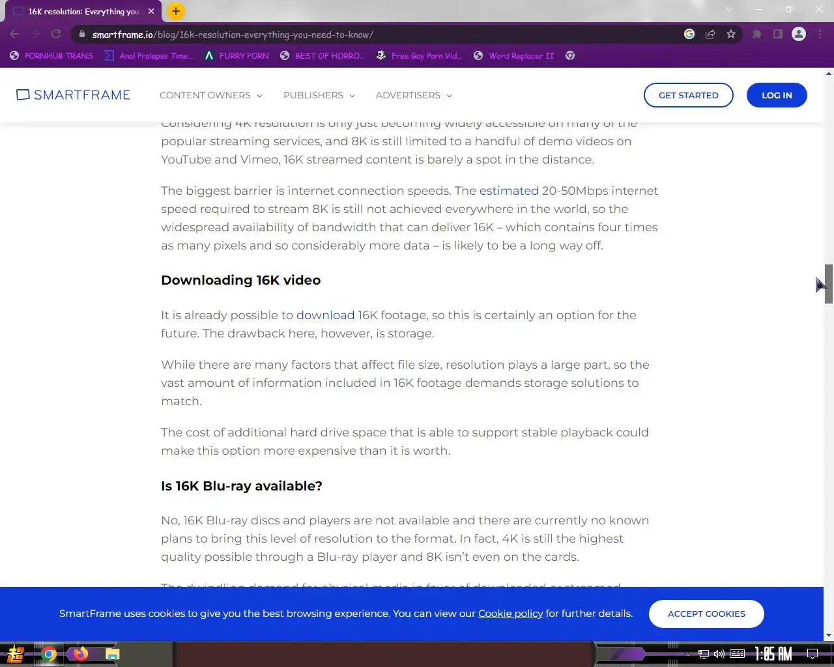Share this page icon
The height and width of the screenshot is (667, 834).
tap(710, 34)
